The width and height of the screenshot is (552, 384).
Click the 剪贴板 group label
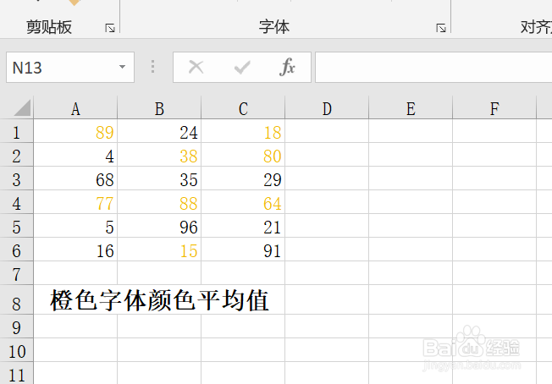[49, 27]
